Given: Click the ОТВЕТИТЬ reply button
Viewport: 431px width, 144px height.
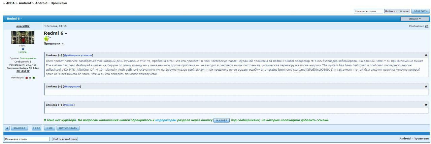Looking at the screenshot, I should click(420, 11).
